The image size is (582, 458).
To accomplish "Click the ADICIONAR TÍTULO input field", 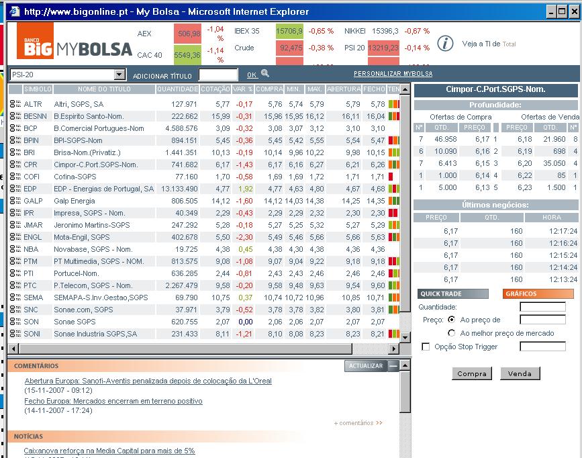I will click(x=218, y=75).
